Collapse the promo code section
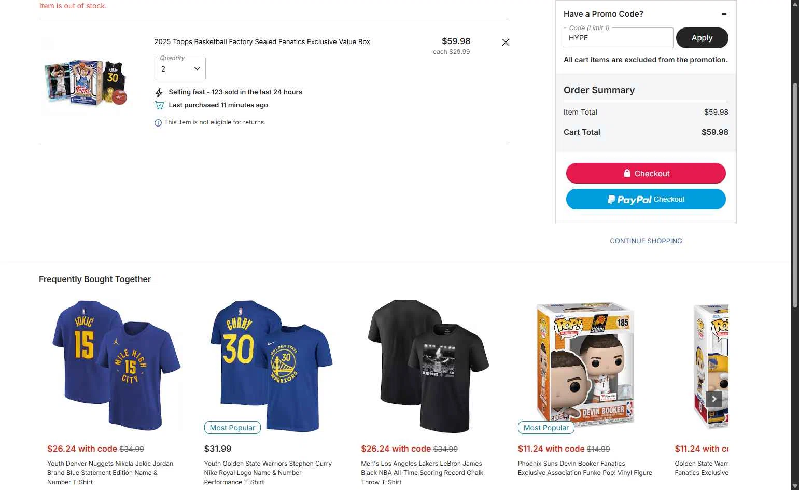Image resolution: width=799 pixels, height=490 pixels. (724, 14)
